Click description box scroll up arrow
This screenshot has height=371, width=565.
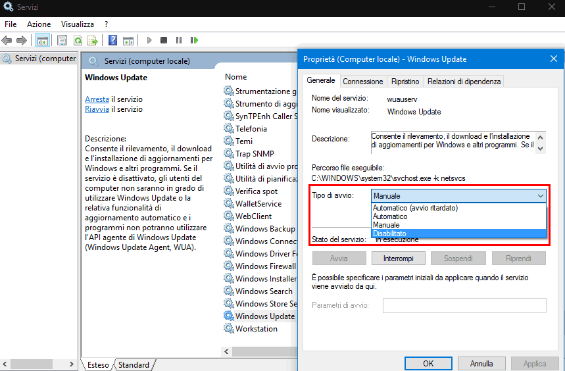540,138
